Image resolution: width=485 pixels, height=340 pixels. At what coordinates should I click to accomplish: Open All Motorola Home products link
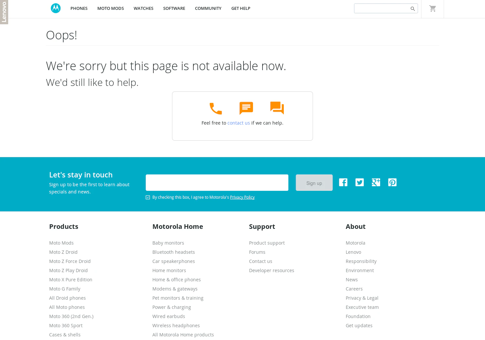[183, 335]
